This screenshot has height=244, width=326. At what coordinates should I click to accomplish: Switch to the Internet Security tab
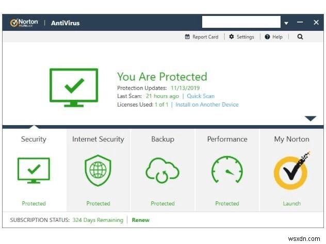(x=98, y=139)
